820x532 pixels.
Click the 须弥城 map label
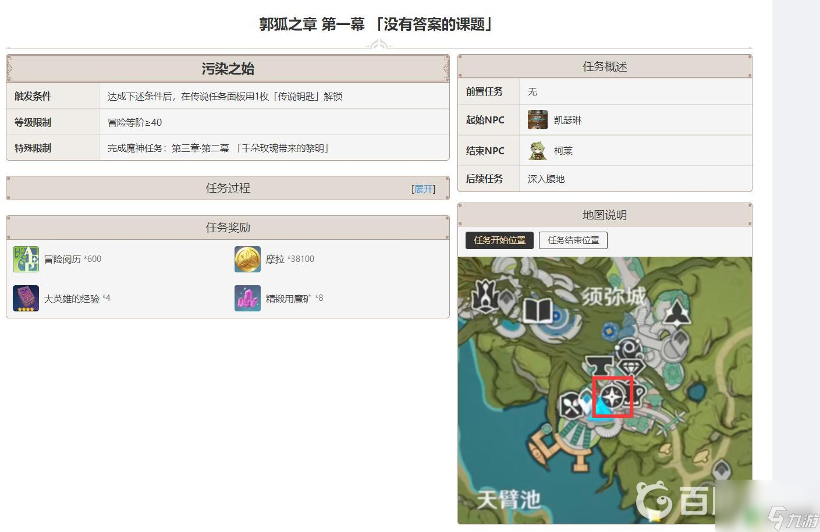(x=614, y=297)
